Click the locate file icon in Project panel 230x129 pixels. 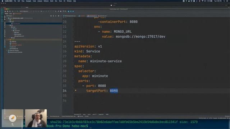tap(51, 16)
